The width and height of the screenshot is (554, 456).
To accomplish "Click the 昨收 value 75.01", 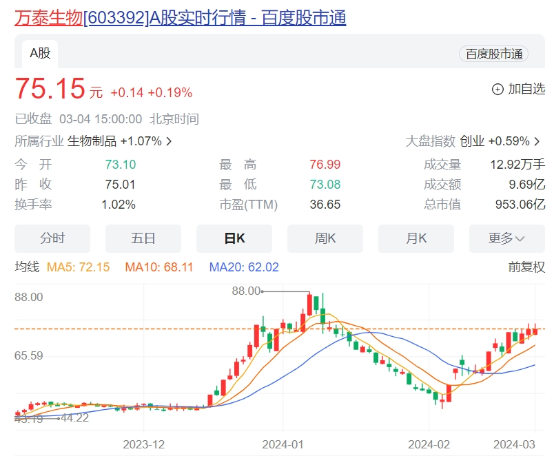I will click(120, 185).
